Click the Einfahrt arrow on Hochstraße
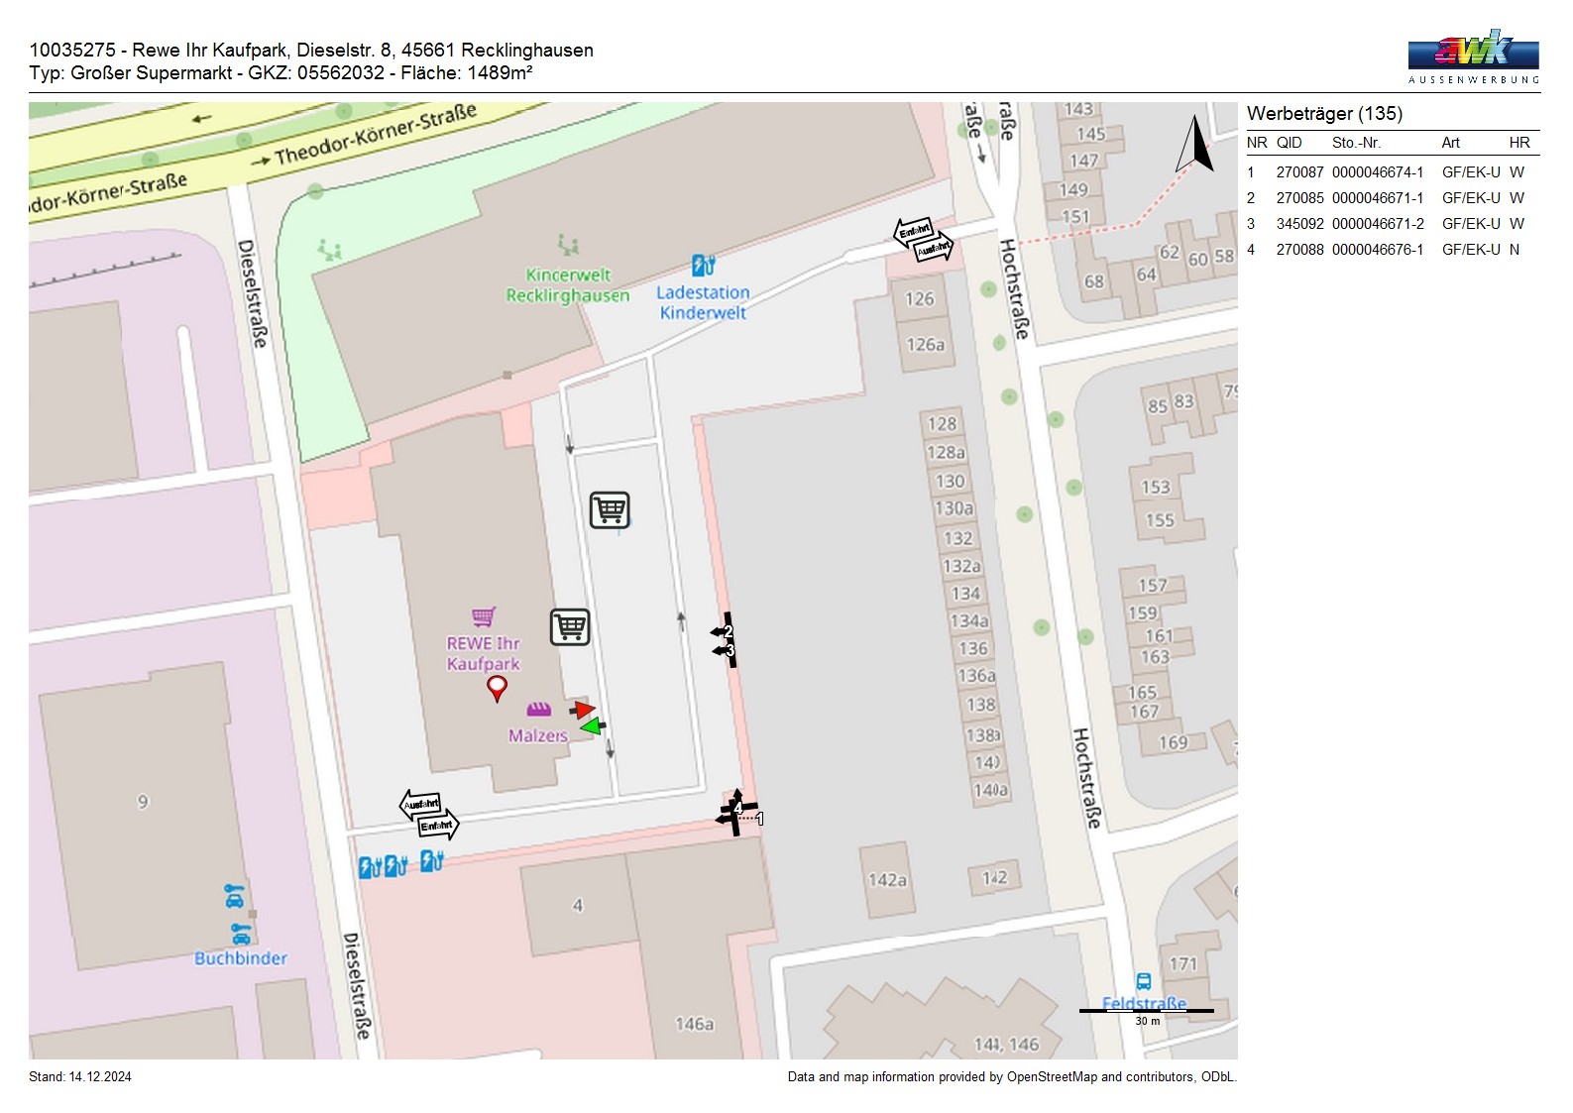 tap(913, 231)
